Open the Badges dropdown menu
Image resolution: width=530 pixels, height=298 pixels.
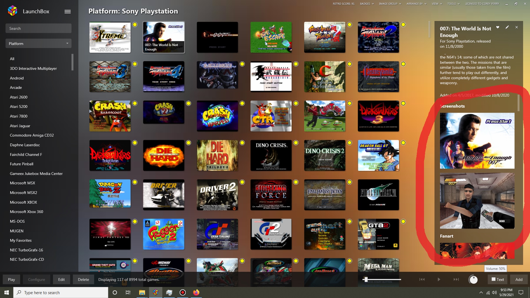(x=367, y=4)
